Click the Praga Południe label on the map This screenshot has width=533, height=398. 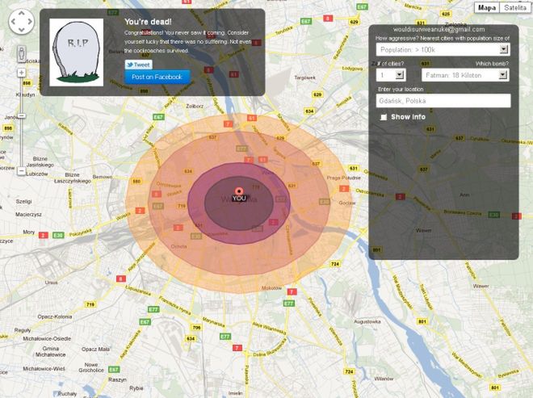(x=344, y=178)
